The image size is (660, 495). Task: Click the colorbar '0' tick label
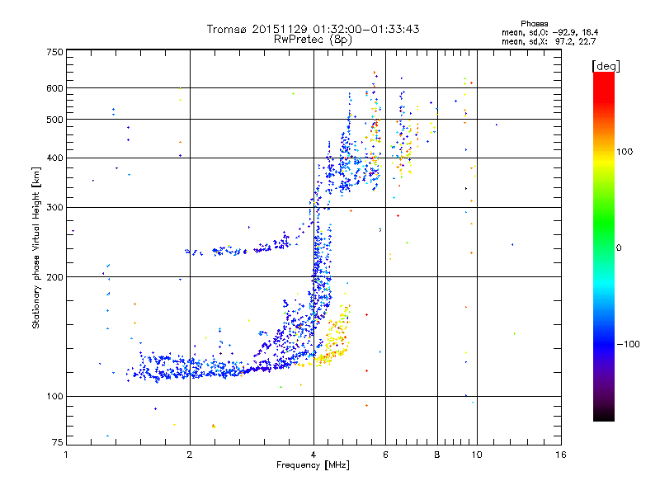(x=619, y=247)
